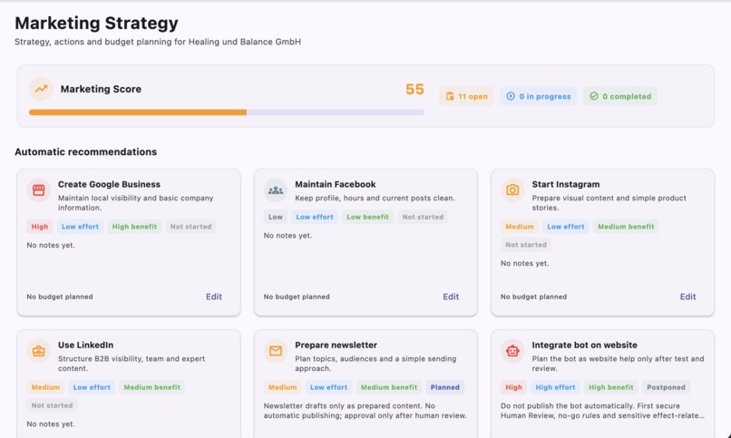Click the newsletter drafts note text
731x438 pixels.
[365, 411]
